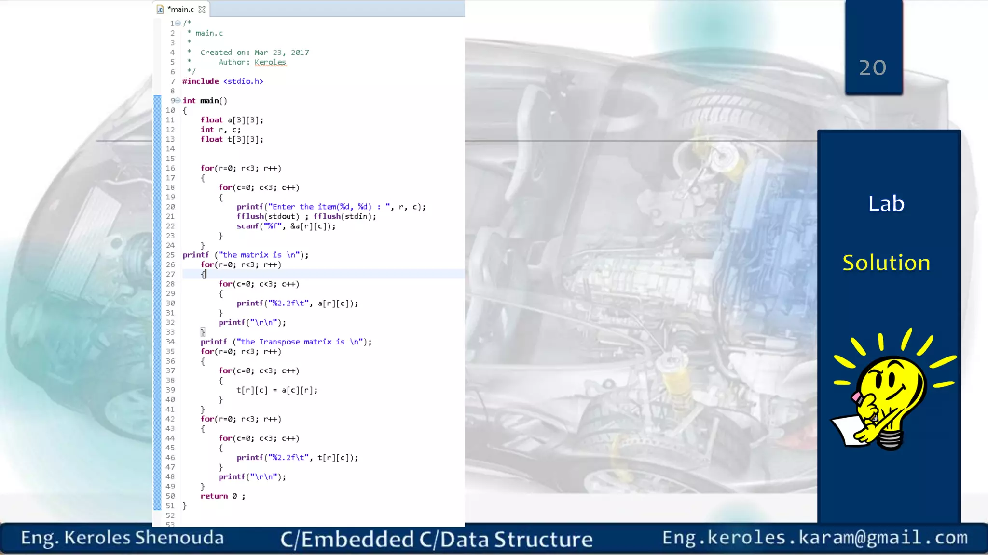Image resolution: width=988 pixels, height=555 pixels.
Task: Click the C file icon on main.c tab
Action: pyautogui.click(x=160, y=9)
